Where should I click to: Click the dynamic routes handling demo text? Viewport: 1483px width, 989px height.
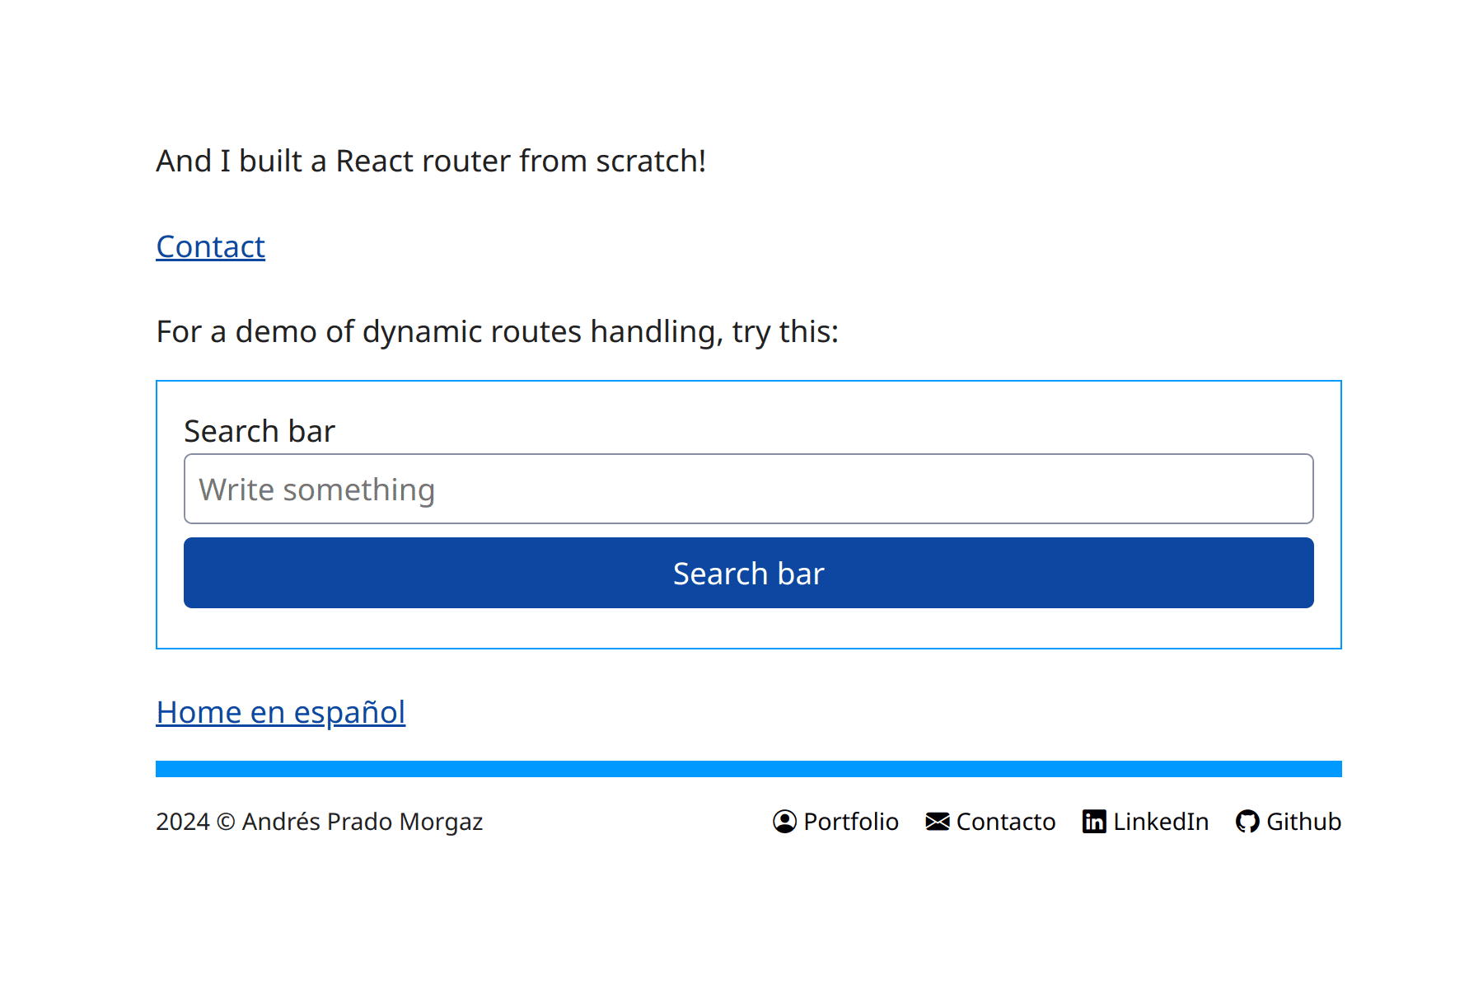(498, 331)
